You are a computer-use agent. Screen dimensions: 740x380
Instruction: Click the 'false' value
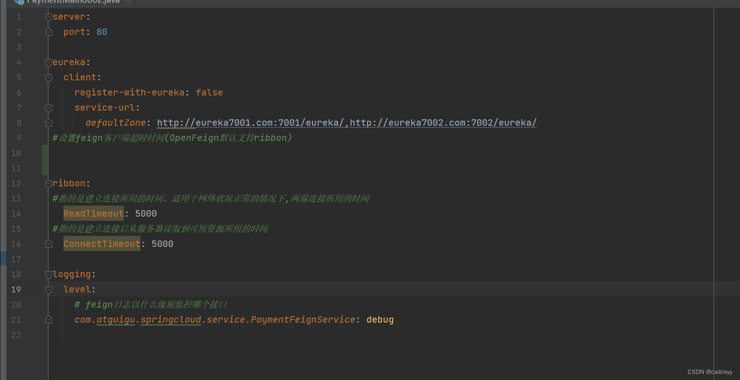click(x=209, y=93)
